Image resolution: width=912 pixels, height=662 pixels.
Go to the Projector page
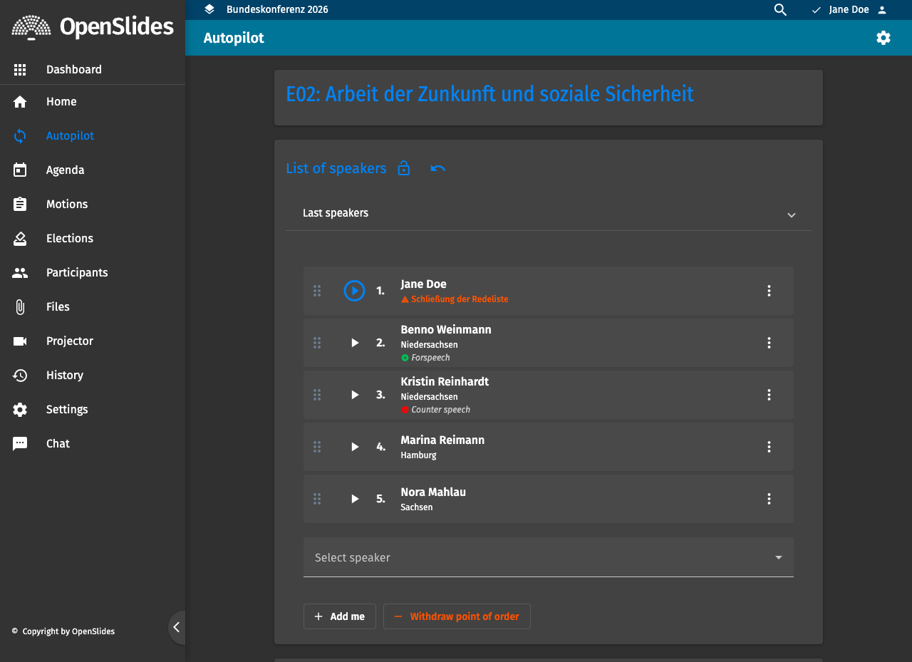pos(93,341)
